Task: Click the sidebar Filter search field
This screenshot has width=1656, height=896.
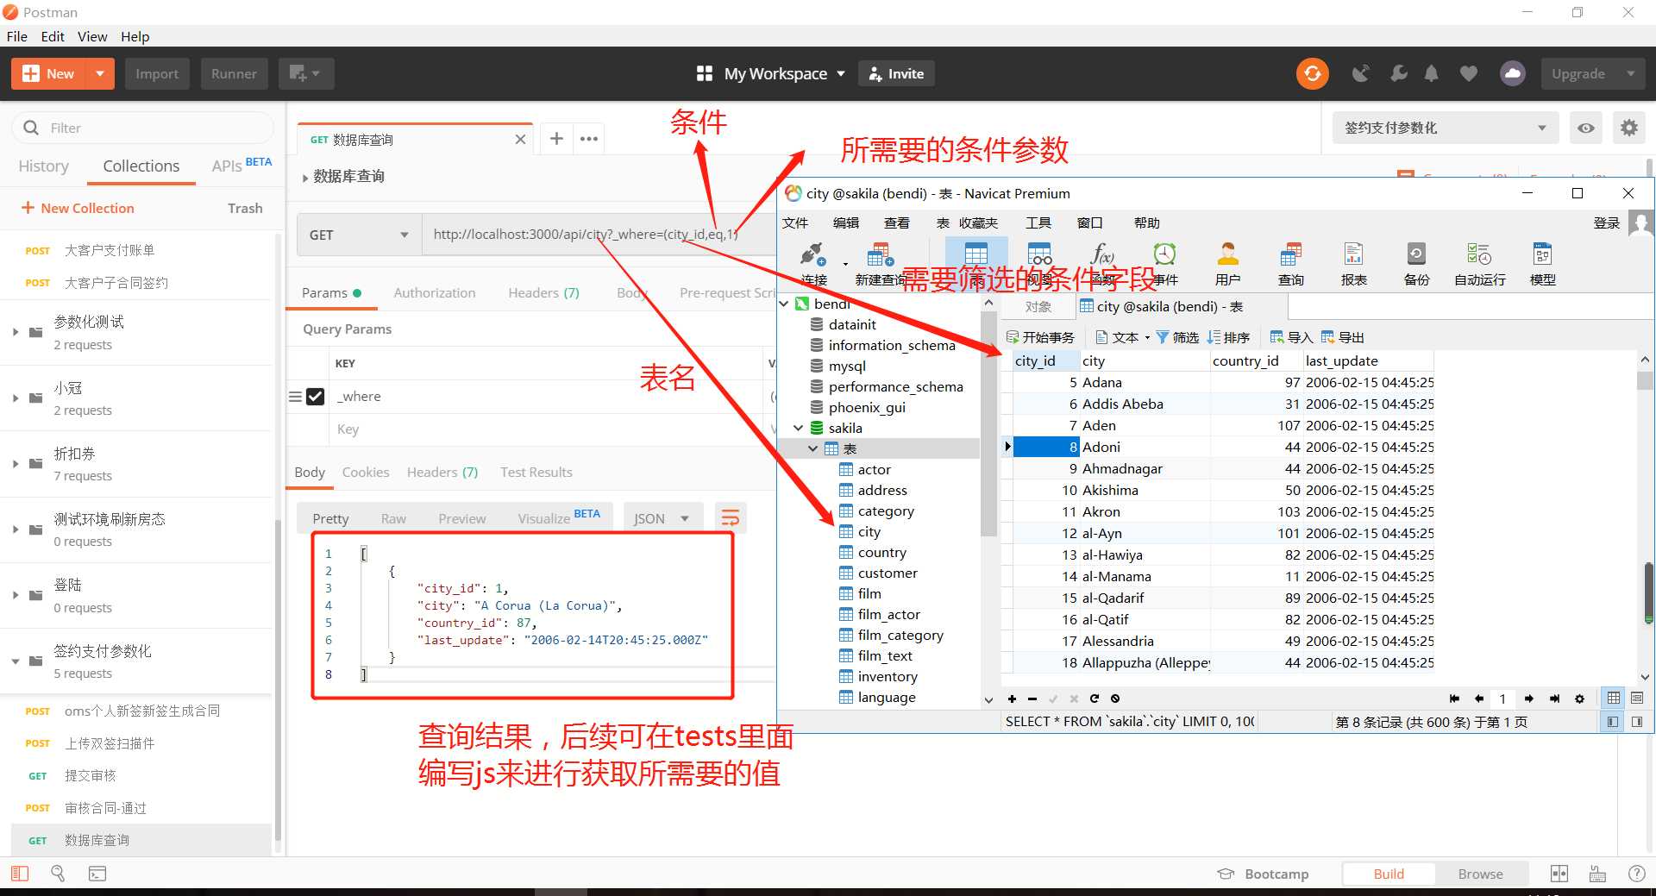Action: click(x=143, y=128)
